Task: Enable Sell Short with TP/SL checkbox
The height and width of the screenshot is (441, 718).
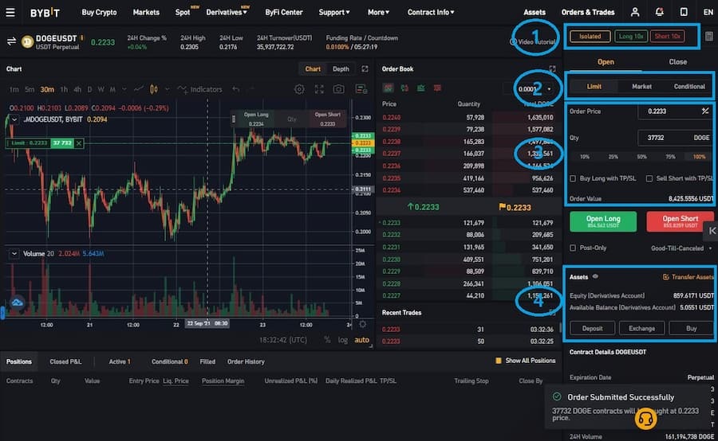Action: pyautogui.click(x=649, y=178)
